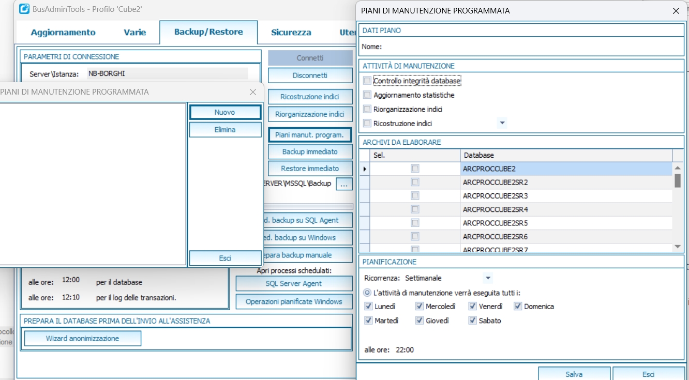Screen dimensions: 689x380
Task: Select checkbox for ARCPROCCUBE2SR6 row
Action: [x=415, y=236]
